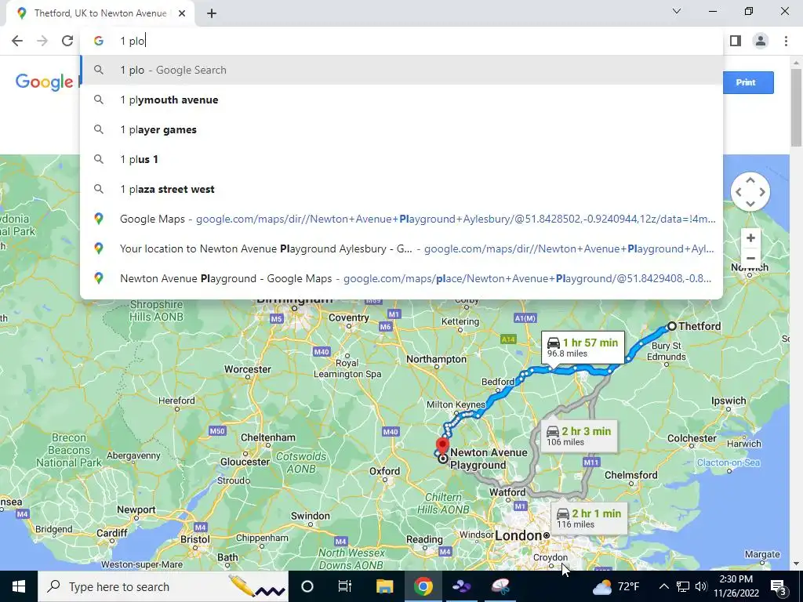The width and height of the screenshot is (803, 602).
Task: Go forward to the next page
Action: pos(42,41)
